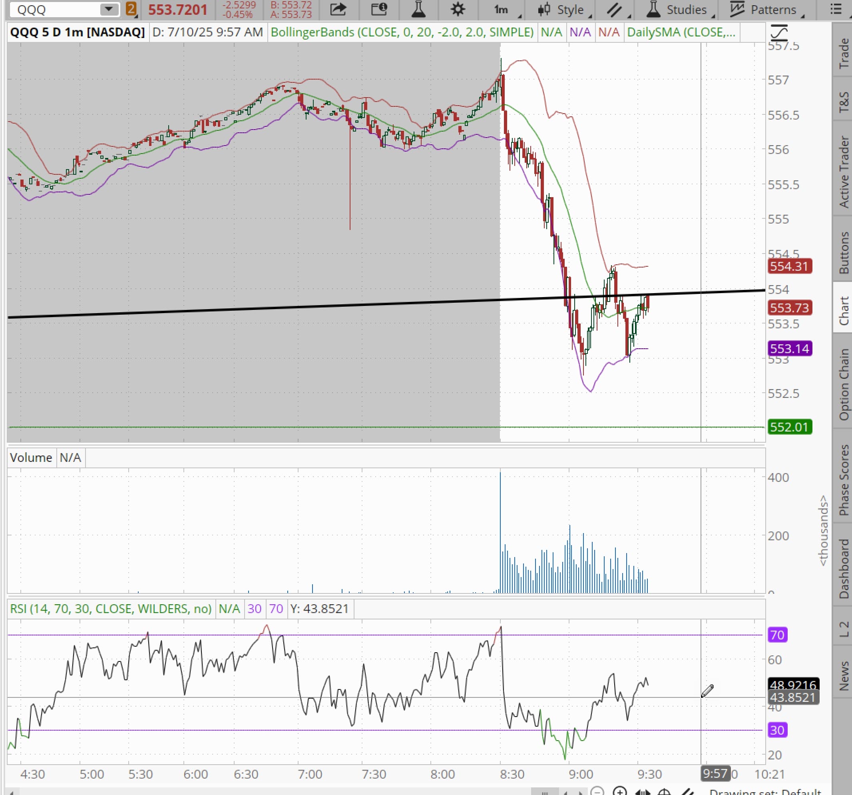
Task: Open the Drawing set: Default selector
Action: point(765,791)
